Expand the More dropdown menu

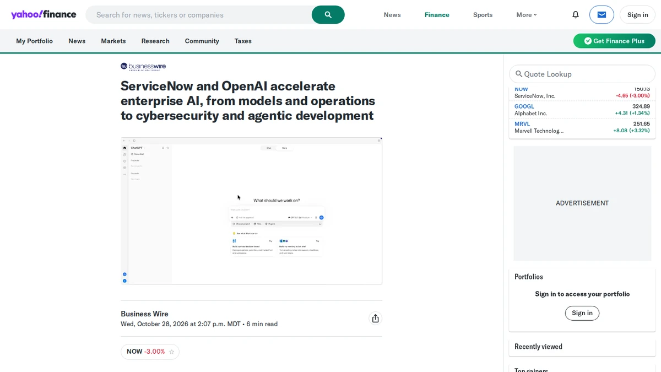click(x=527, y=15)
